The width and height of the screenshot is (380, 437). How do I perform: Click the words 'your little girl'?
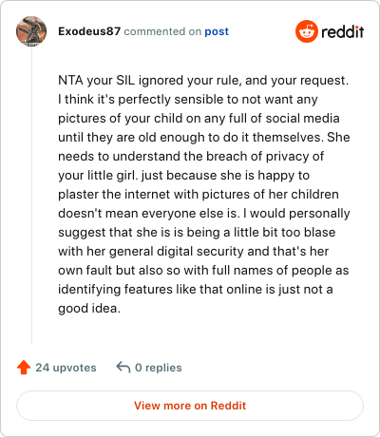[x=97, y=176]
